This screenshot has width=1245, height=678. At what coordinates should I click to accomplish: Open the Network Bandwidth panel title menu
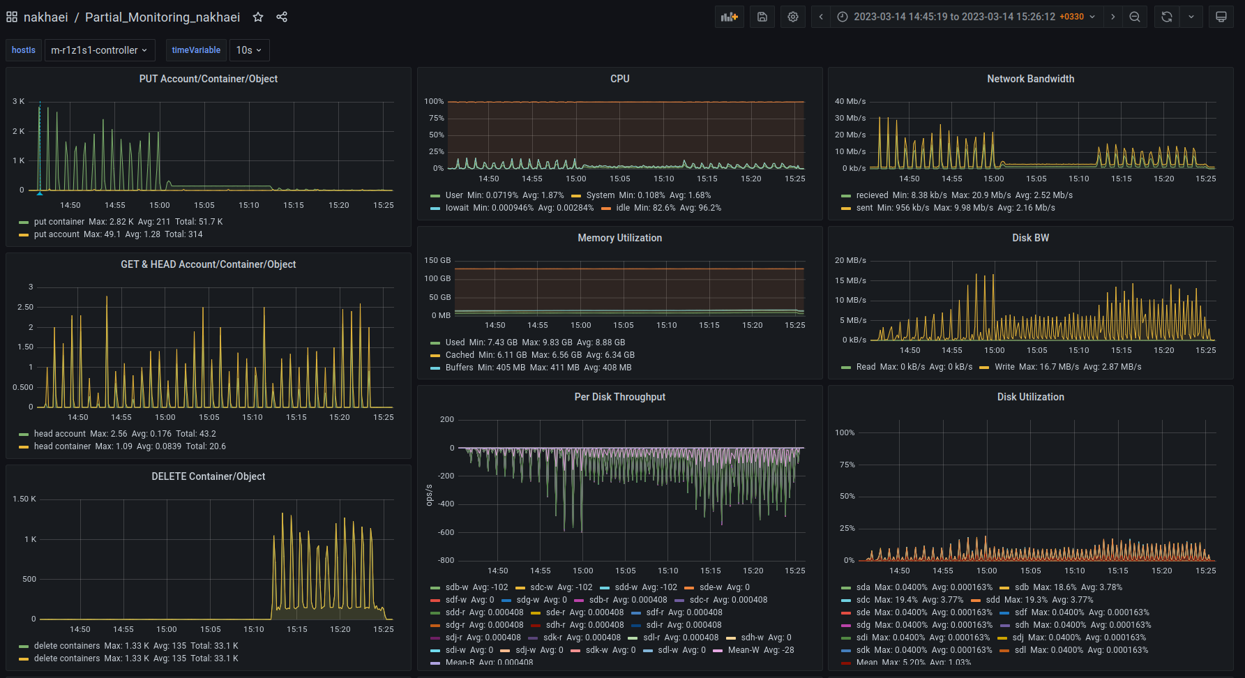(1030, 79)
